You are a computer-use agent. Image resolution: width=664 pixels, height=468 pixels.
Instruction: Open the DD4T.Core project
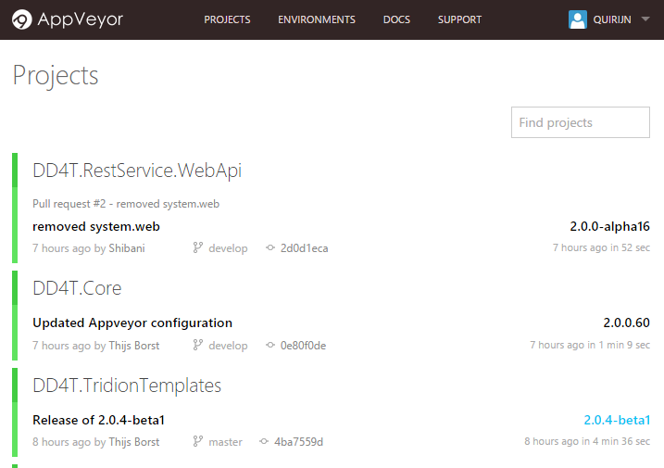click(77, 288)
